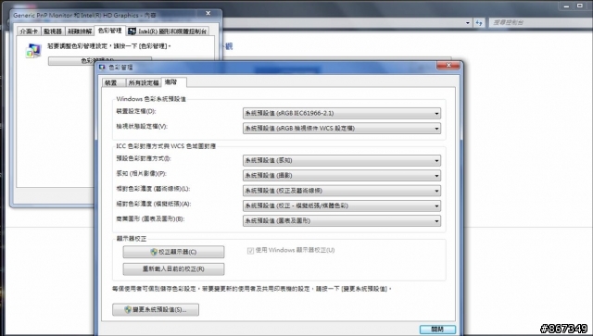This screenshot has height=336, width=593.
Task: Expand the 商業圖形(B) dropdown
Action: tap(342, 220)
